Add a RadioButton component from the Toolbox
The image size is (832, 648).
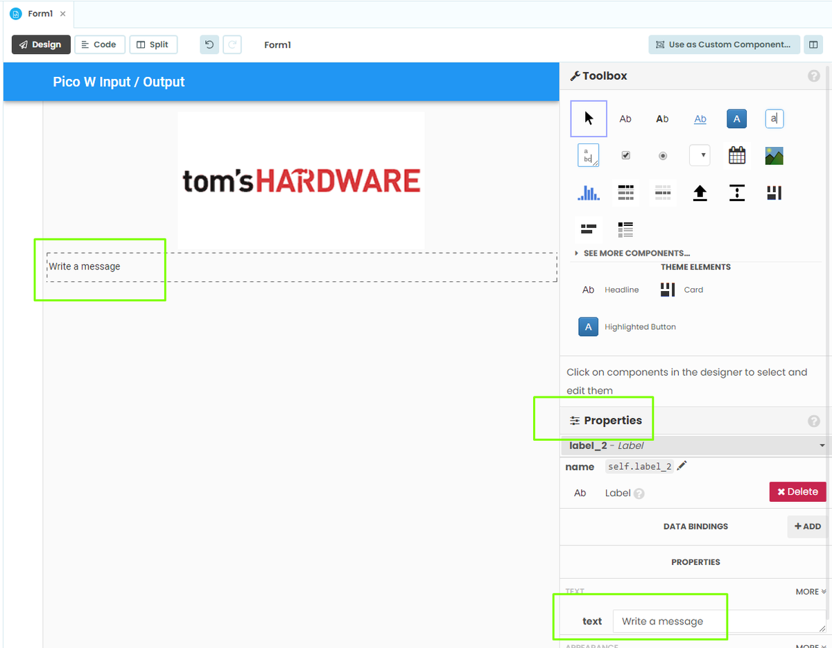point(662,155)
